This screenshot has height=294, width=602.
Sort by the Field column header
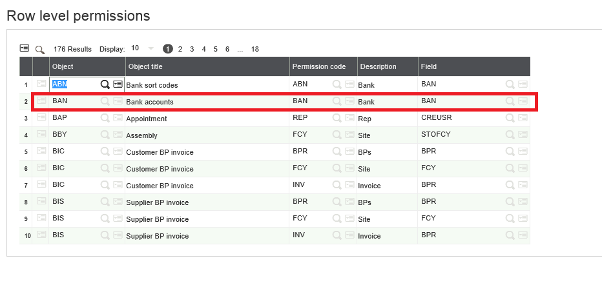[474, 66]
